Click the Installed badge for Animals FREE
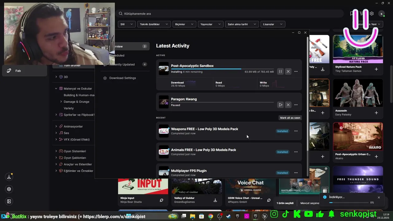Viewport: 393px width, 221px height. click(282, 152)
